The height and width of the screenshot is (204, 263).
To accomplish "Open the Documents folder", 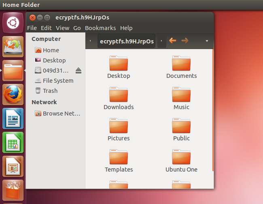I will 181,67.
